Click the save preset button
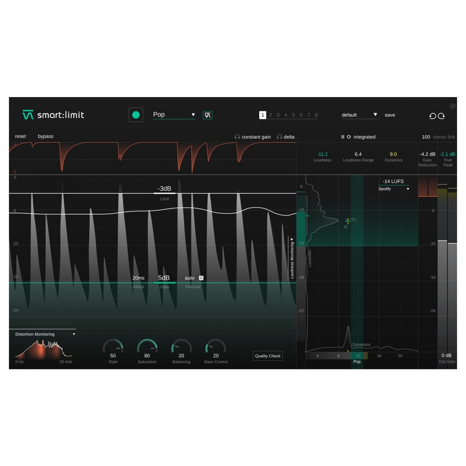The height and width of the screenshot is (466, 466). pos(389,115)
